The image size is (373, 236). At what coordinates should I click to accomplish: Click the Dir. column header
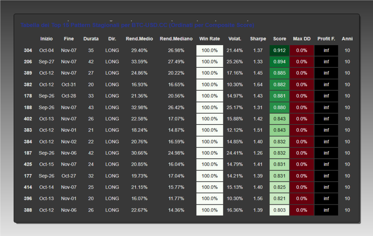pos(112,39)
